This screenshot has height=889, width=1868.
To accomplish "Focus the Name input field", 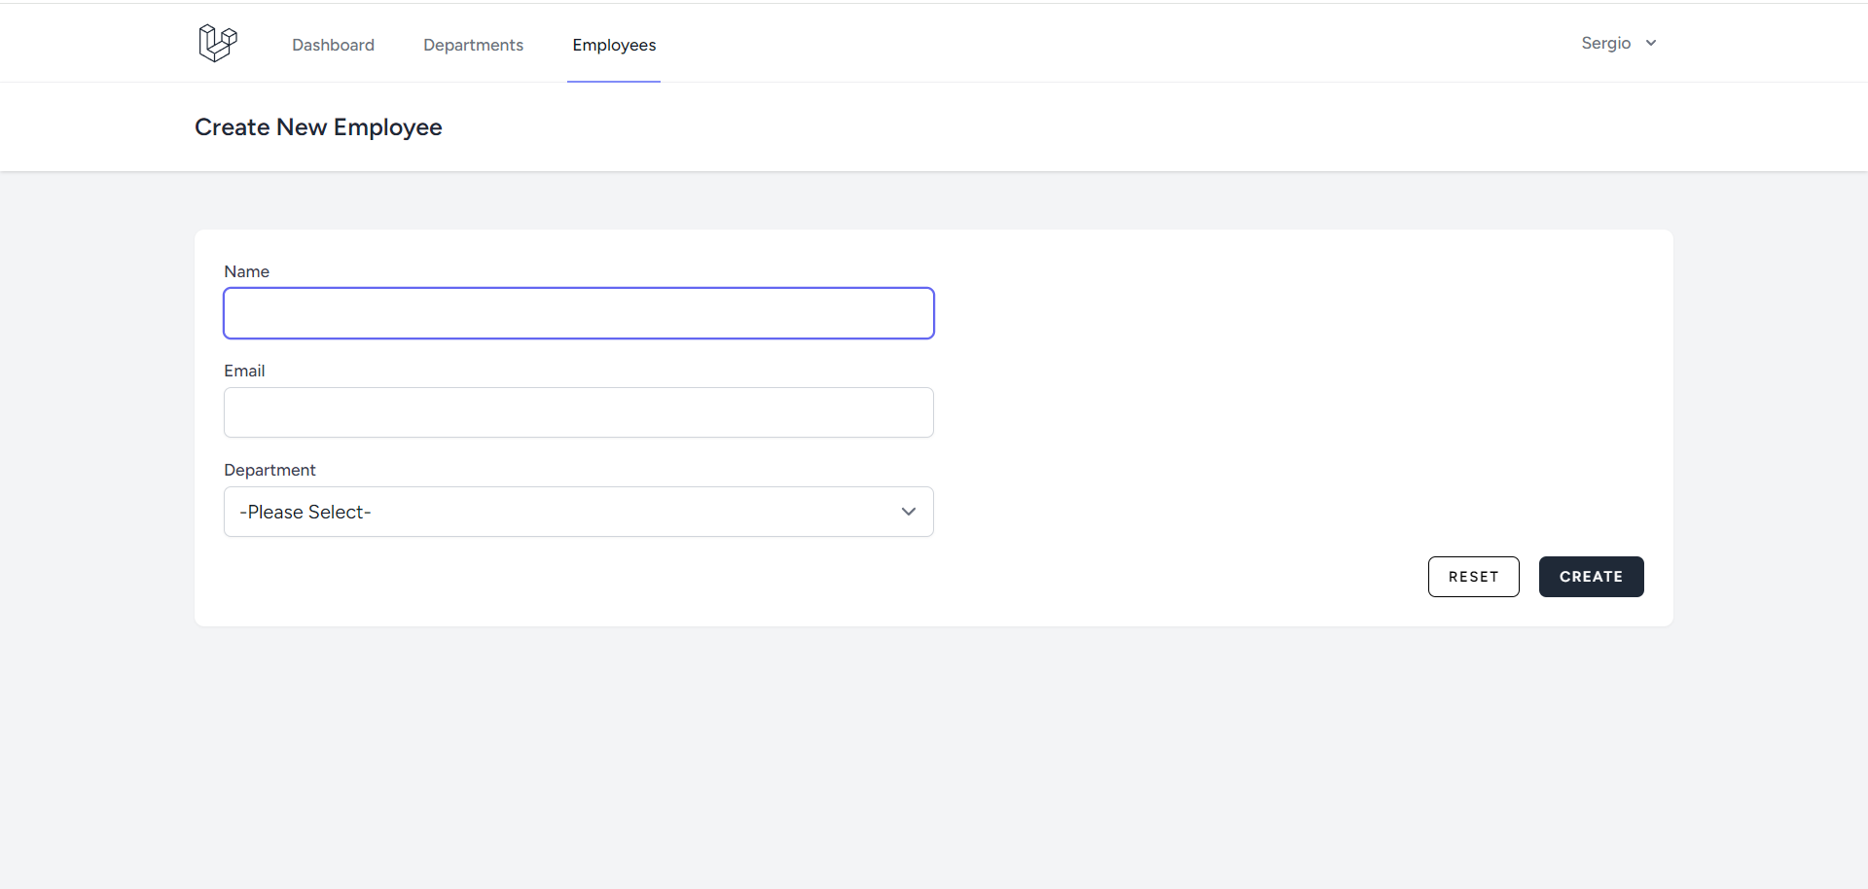I will pyautogui.click(x=579, y=313).
